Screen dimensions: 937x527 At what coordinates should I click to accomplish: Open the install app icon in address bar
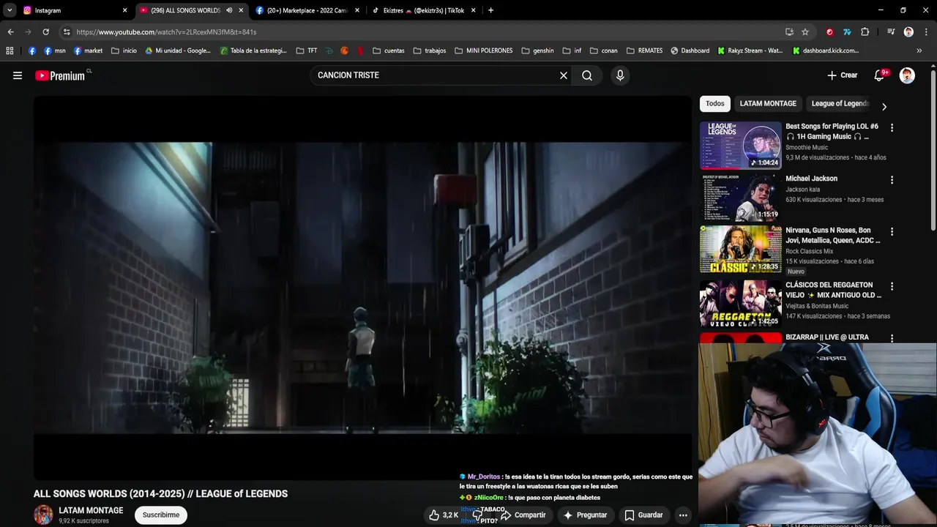[x=789, y=32]
